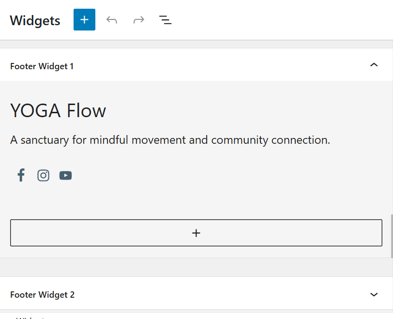Expand Footer Widget 2 using its chevron
Screen dimensions: 393x319
[374, 294]
